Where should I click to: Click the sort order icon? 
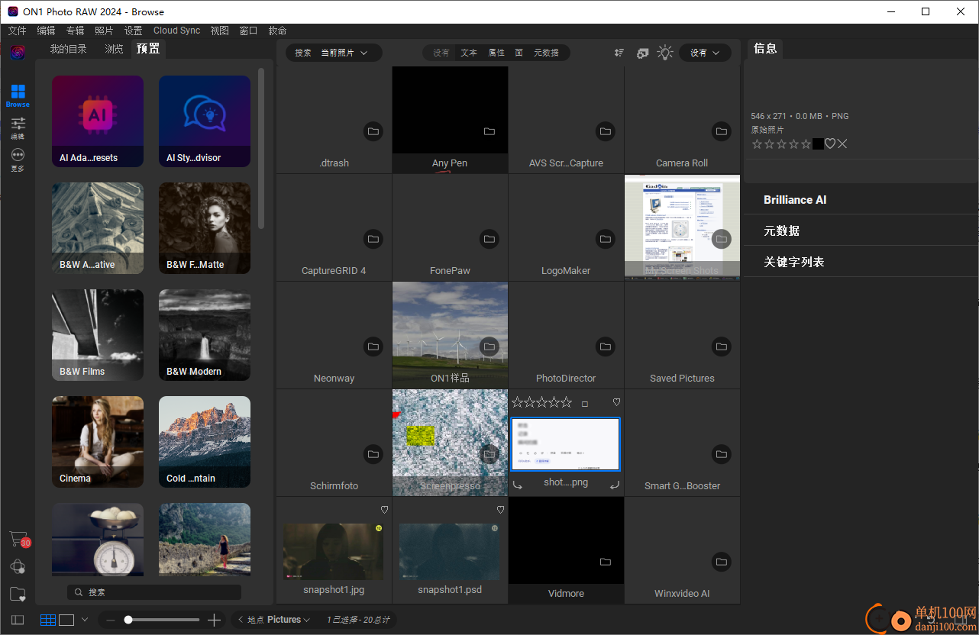tap(619, 53)
